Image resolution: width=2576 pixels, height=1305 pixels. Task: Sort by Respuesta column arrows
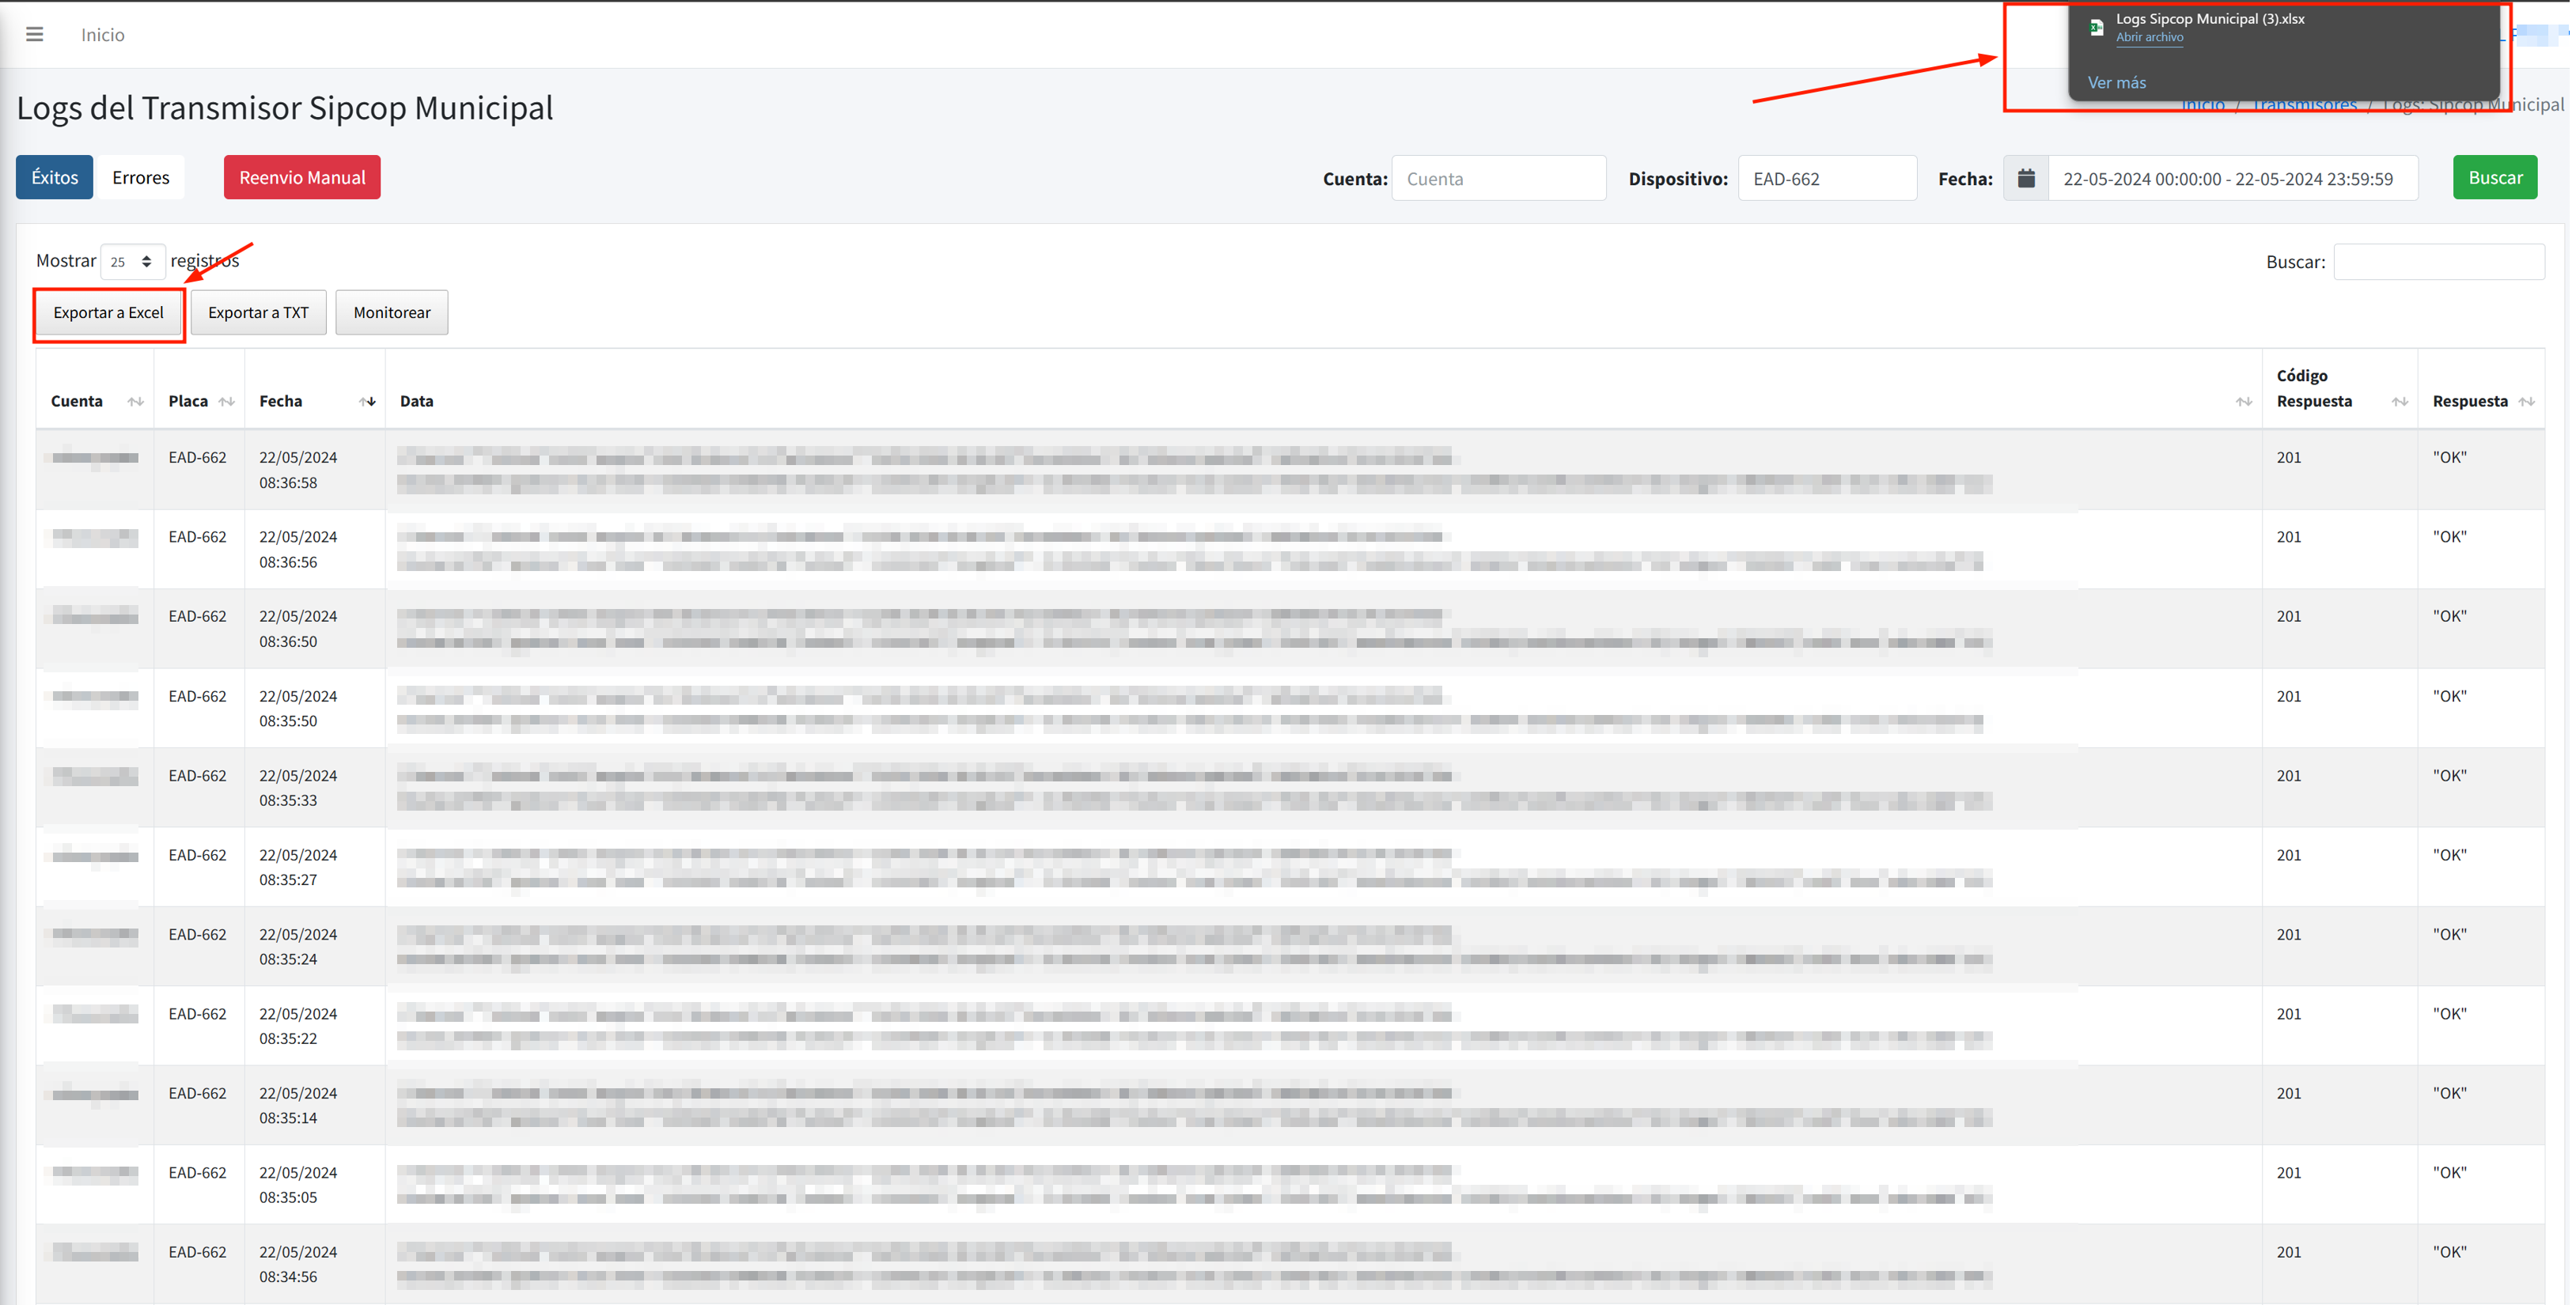coord(2526,401)
